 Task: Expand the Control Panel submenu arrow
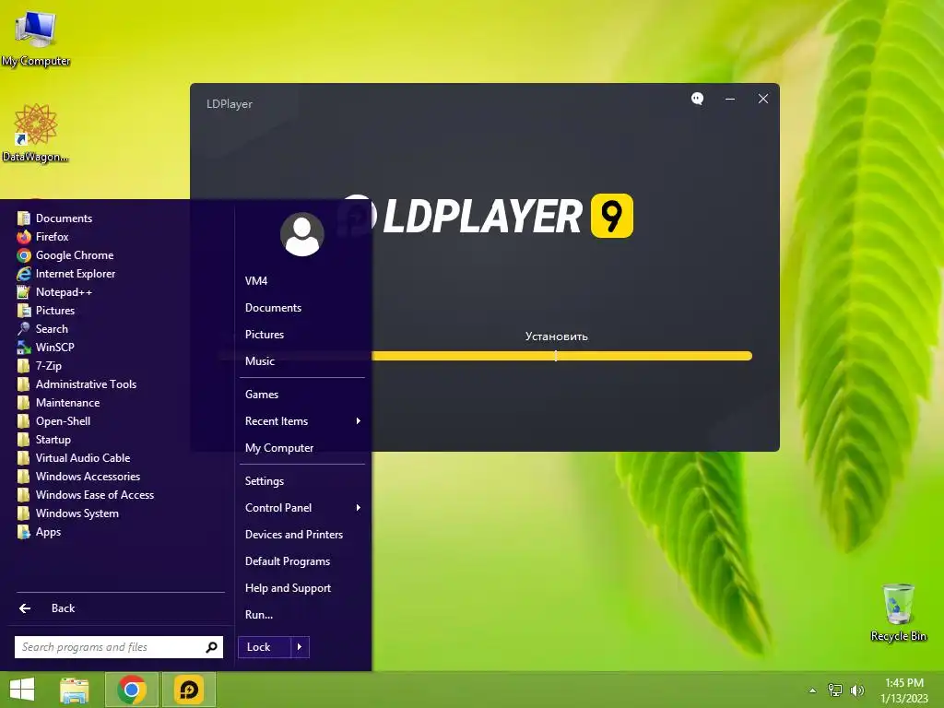point(359,508)
